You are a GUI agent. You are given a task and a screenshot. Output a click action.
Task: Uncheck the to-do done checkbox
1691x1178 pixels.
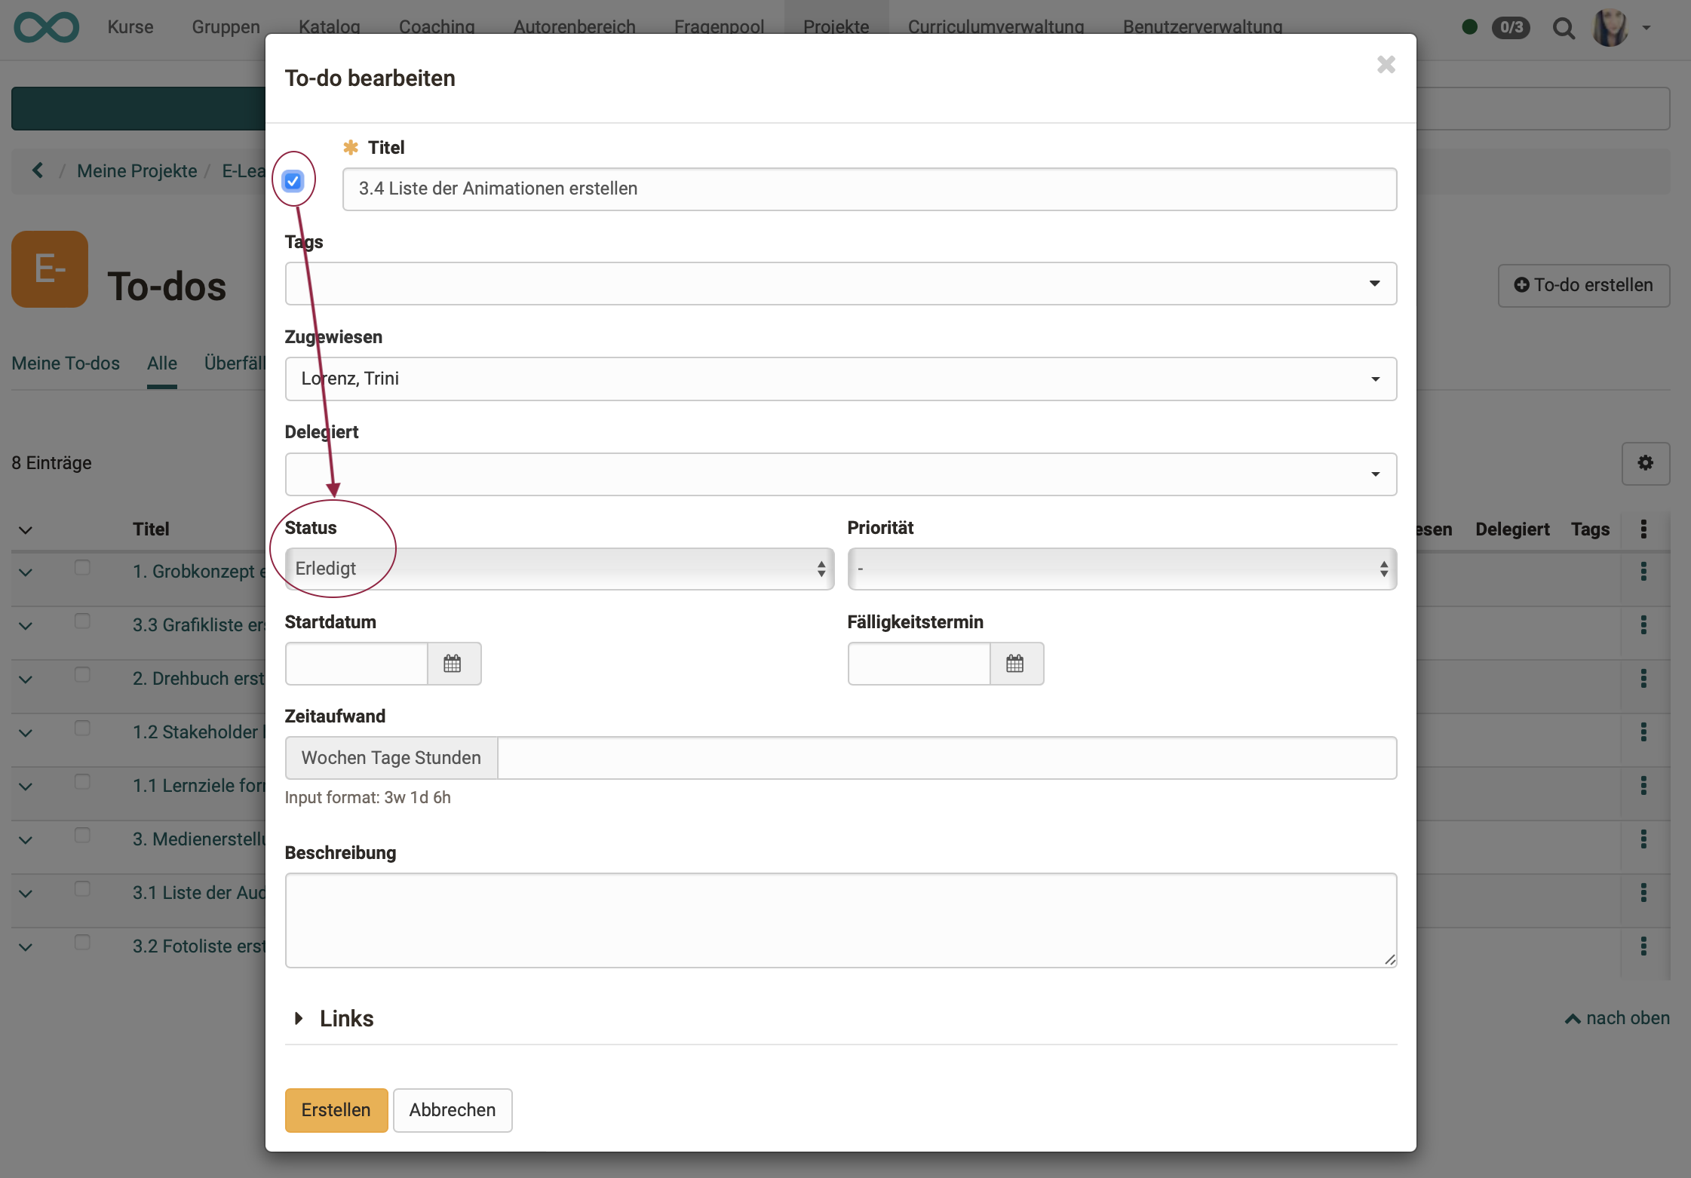pyautogui.click(x=293, y=181)
